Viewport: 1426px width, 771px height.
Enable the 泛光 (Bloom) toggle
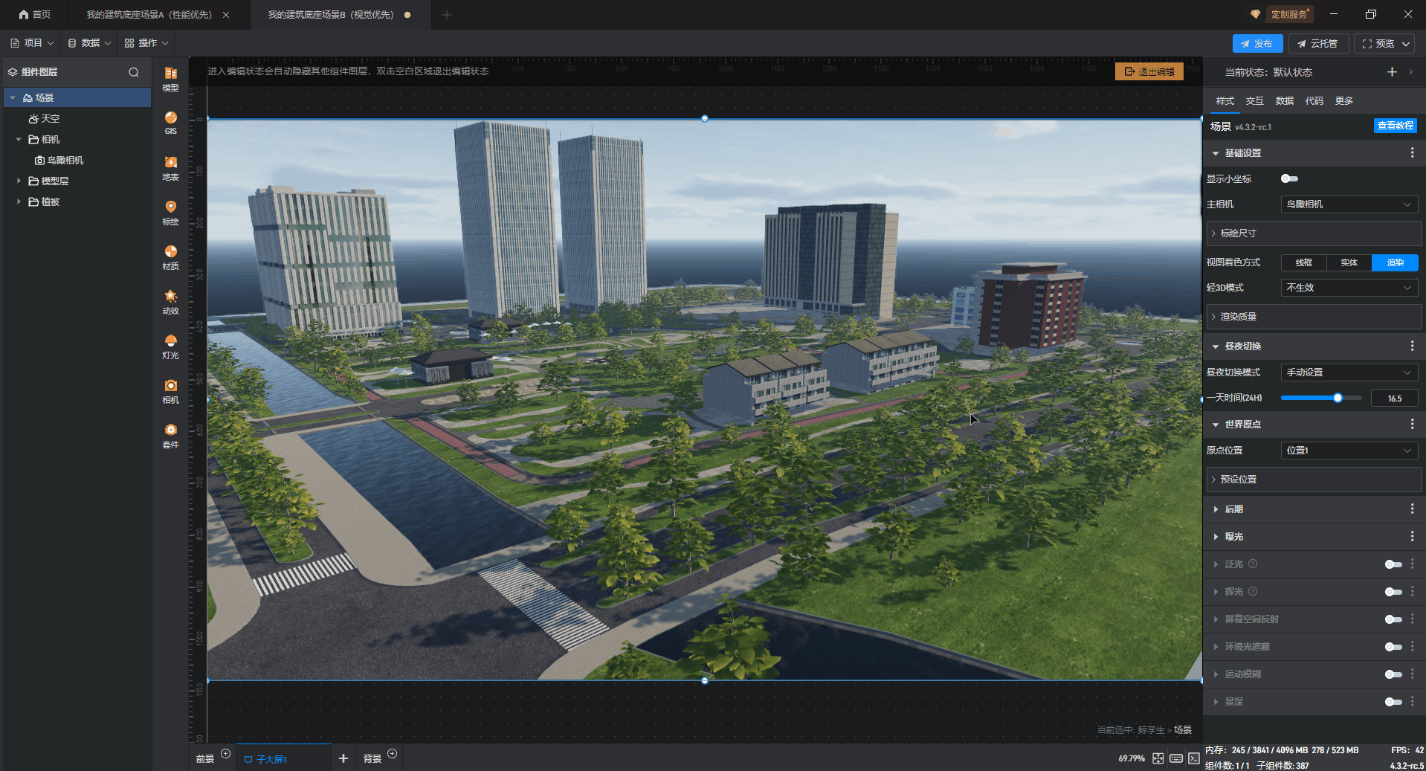1393,564
